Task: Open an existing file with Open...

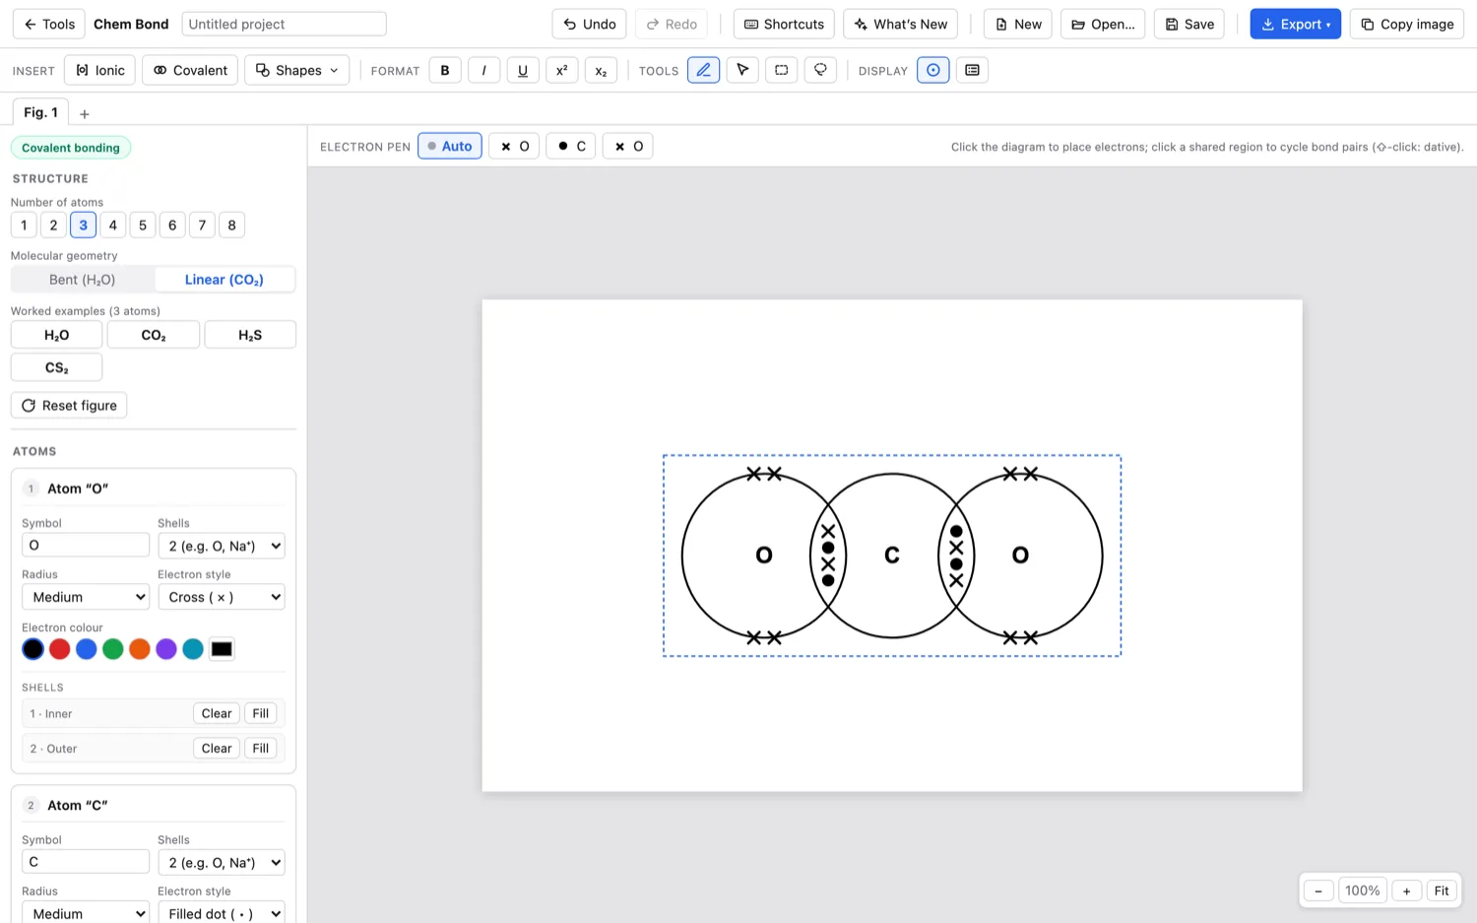Action: pos(1103,24)
